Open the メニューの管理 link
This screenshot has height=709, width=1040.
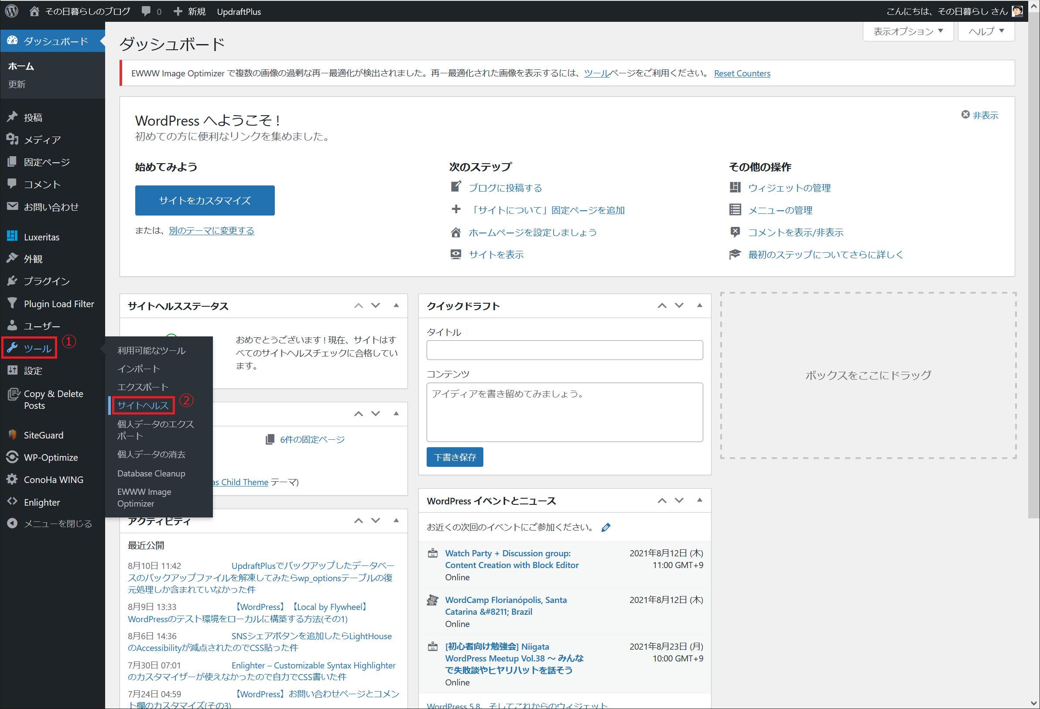(780, 210)
